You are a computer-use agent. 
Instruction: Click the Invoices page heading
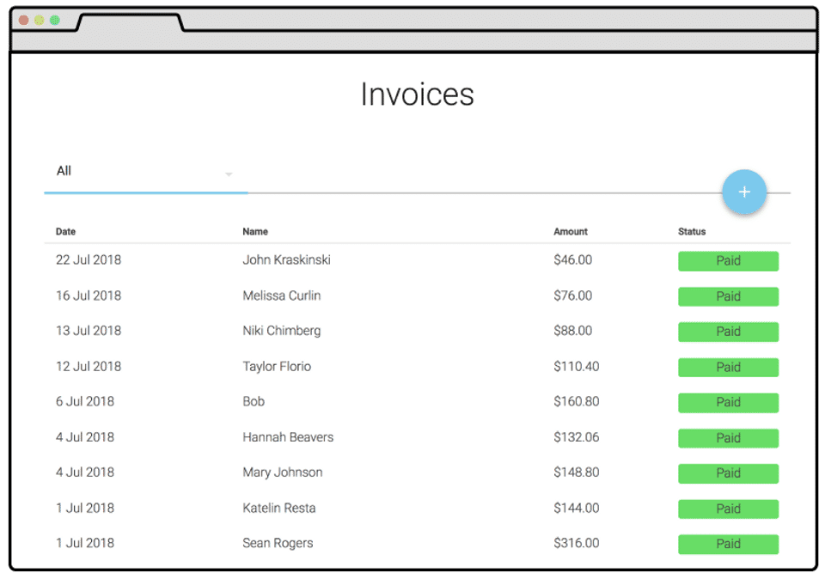click(418, 94)
